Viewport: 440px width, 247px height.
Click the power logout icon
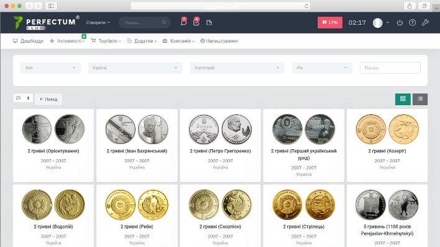pos(400,23)
